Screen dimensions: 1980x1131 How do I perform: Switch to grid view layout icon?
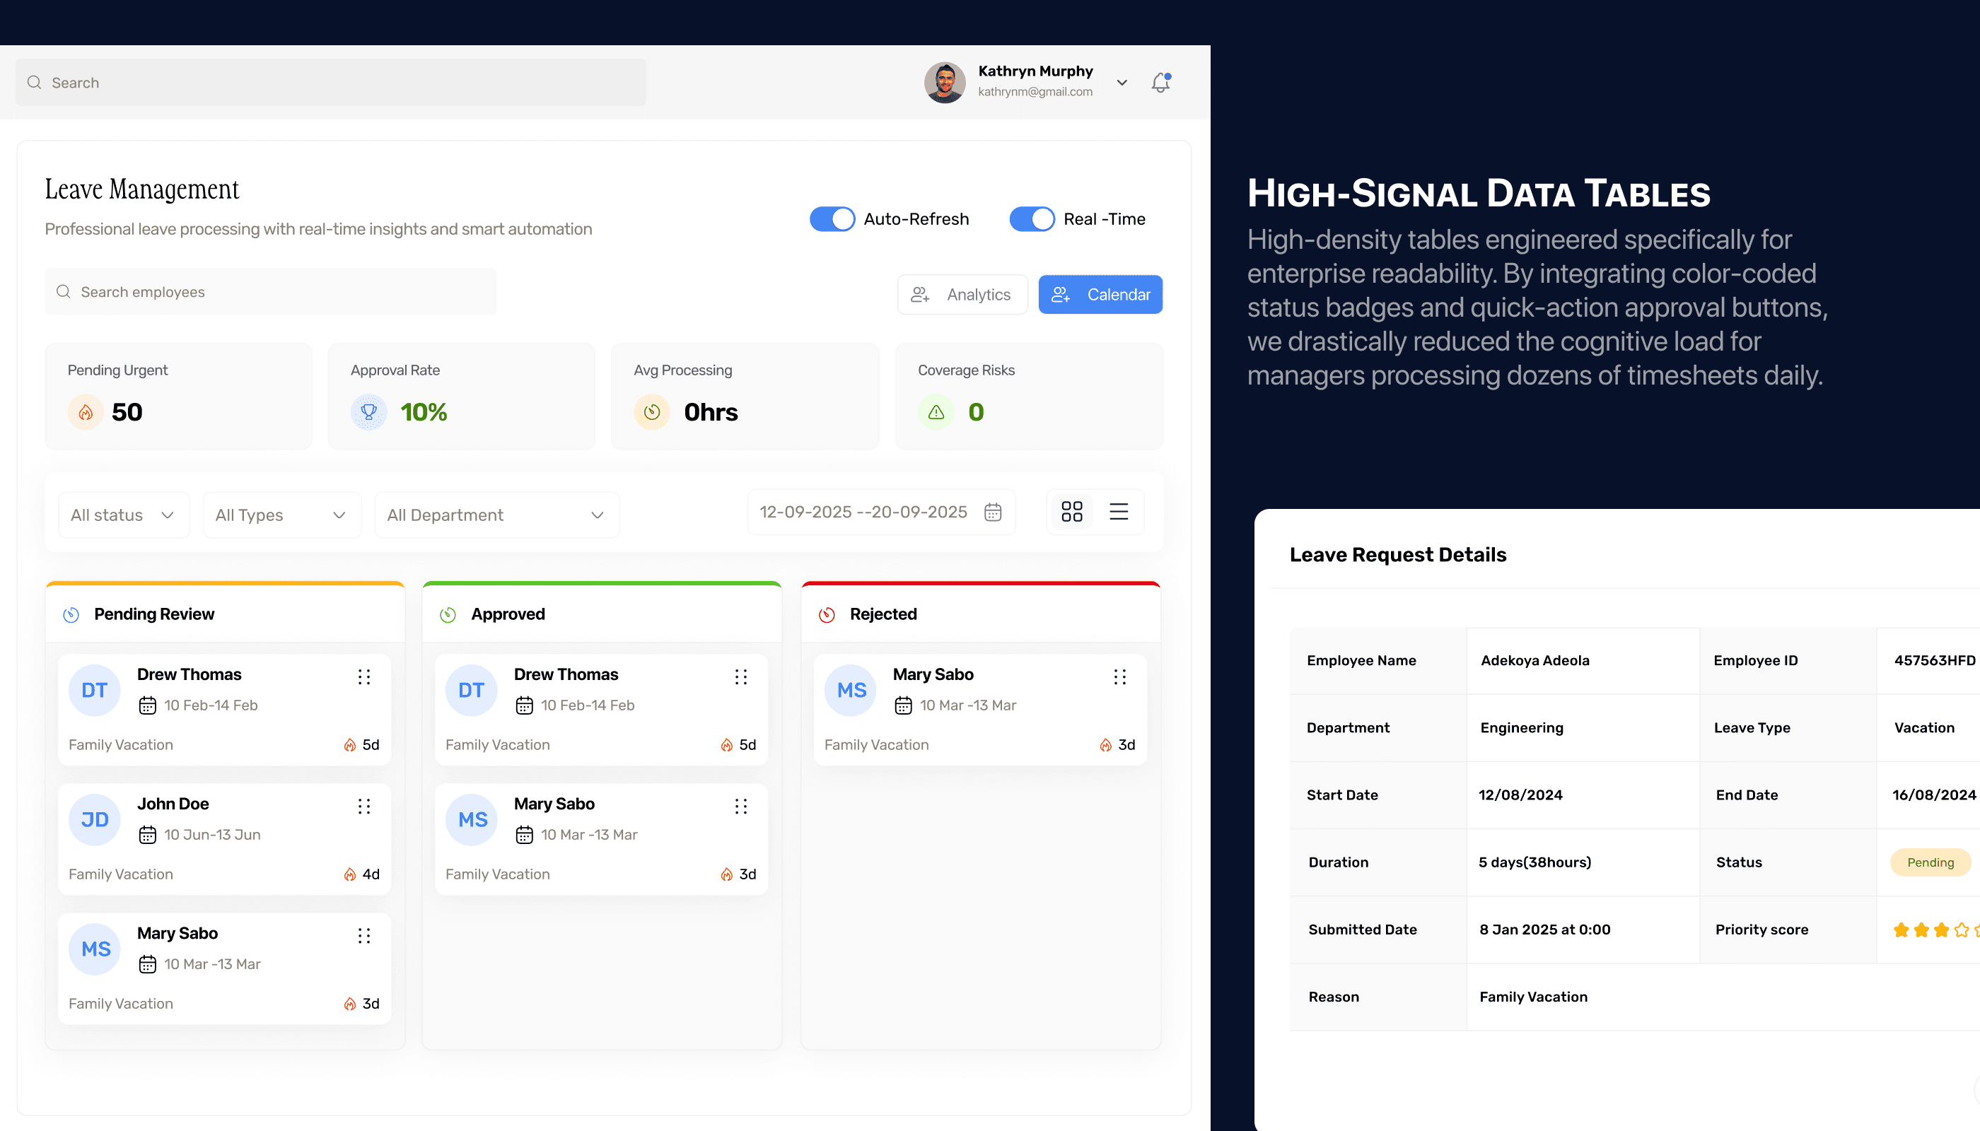1071,511
